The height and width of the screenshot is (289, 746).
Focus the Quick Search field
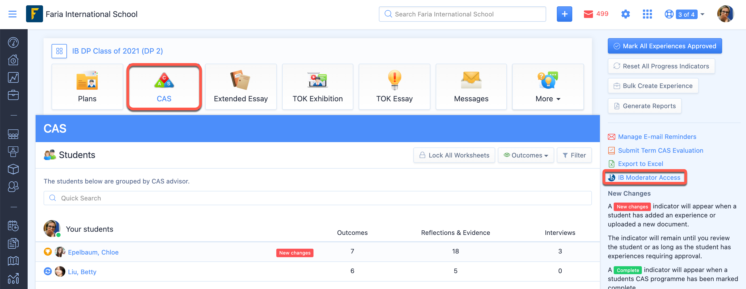coord(317,198)
